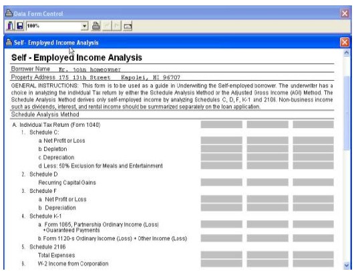This screenshot has height=271, width=356.
Task: Click the exit door icon in toolbar
Action: point(10,25)
